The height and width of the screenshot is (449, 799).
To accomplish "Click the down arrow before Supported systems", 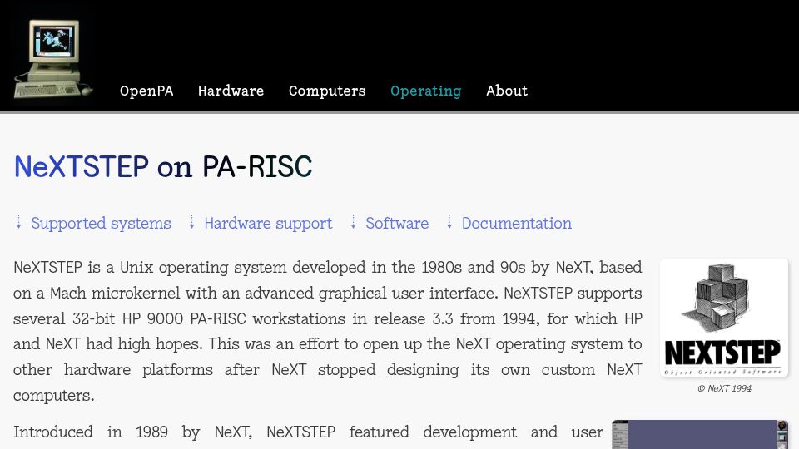I will (19, 222).
